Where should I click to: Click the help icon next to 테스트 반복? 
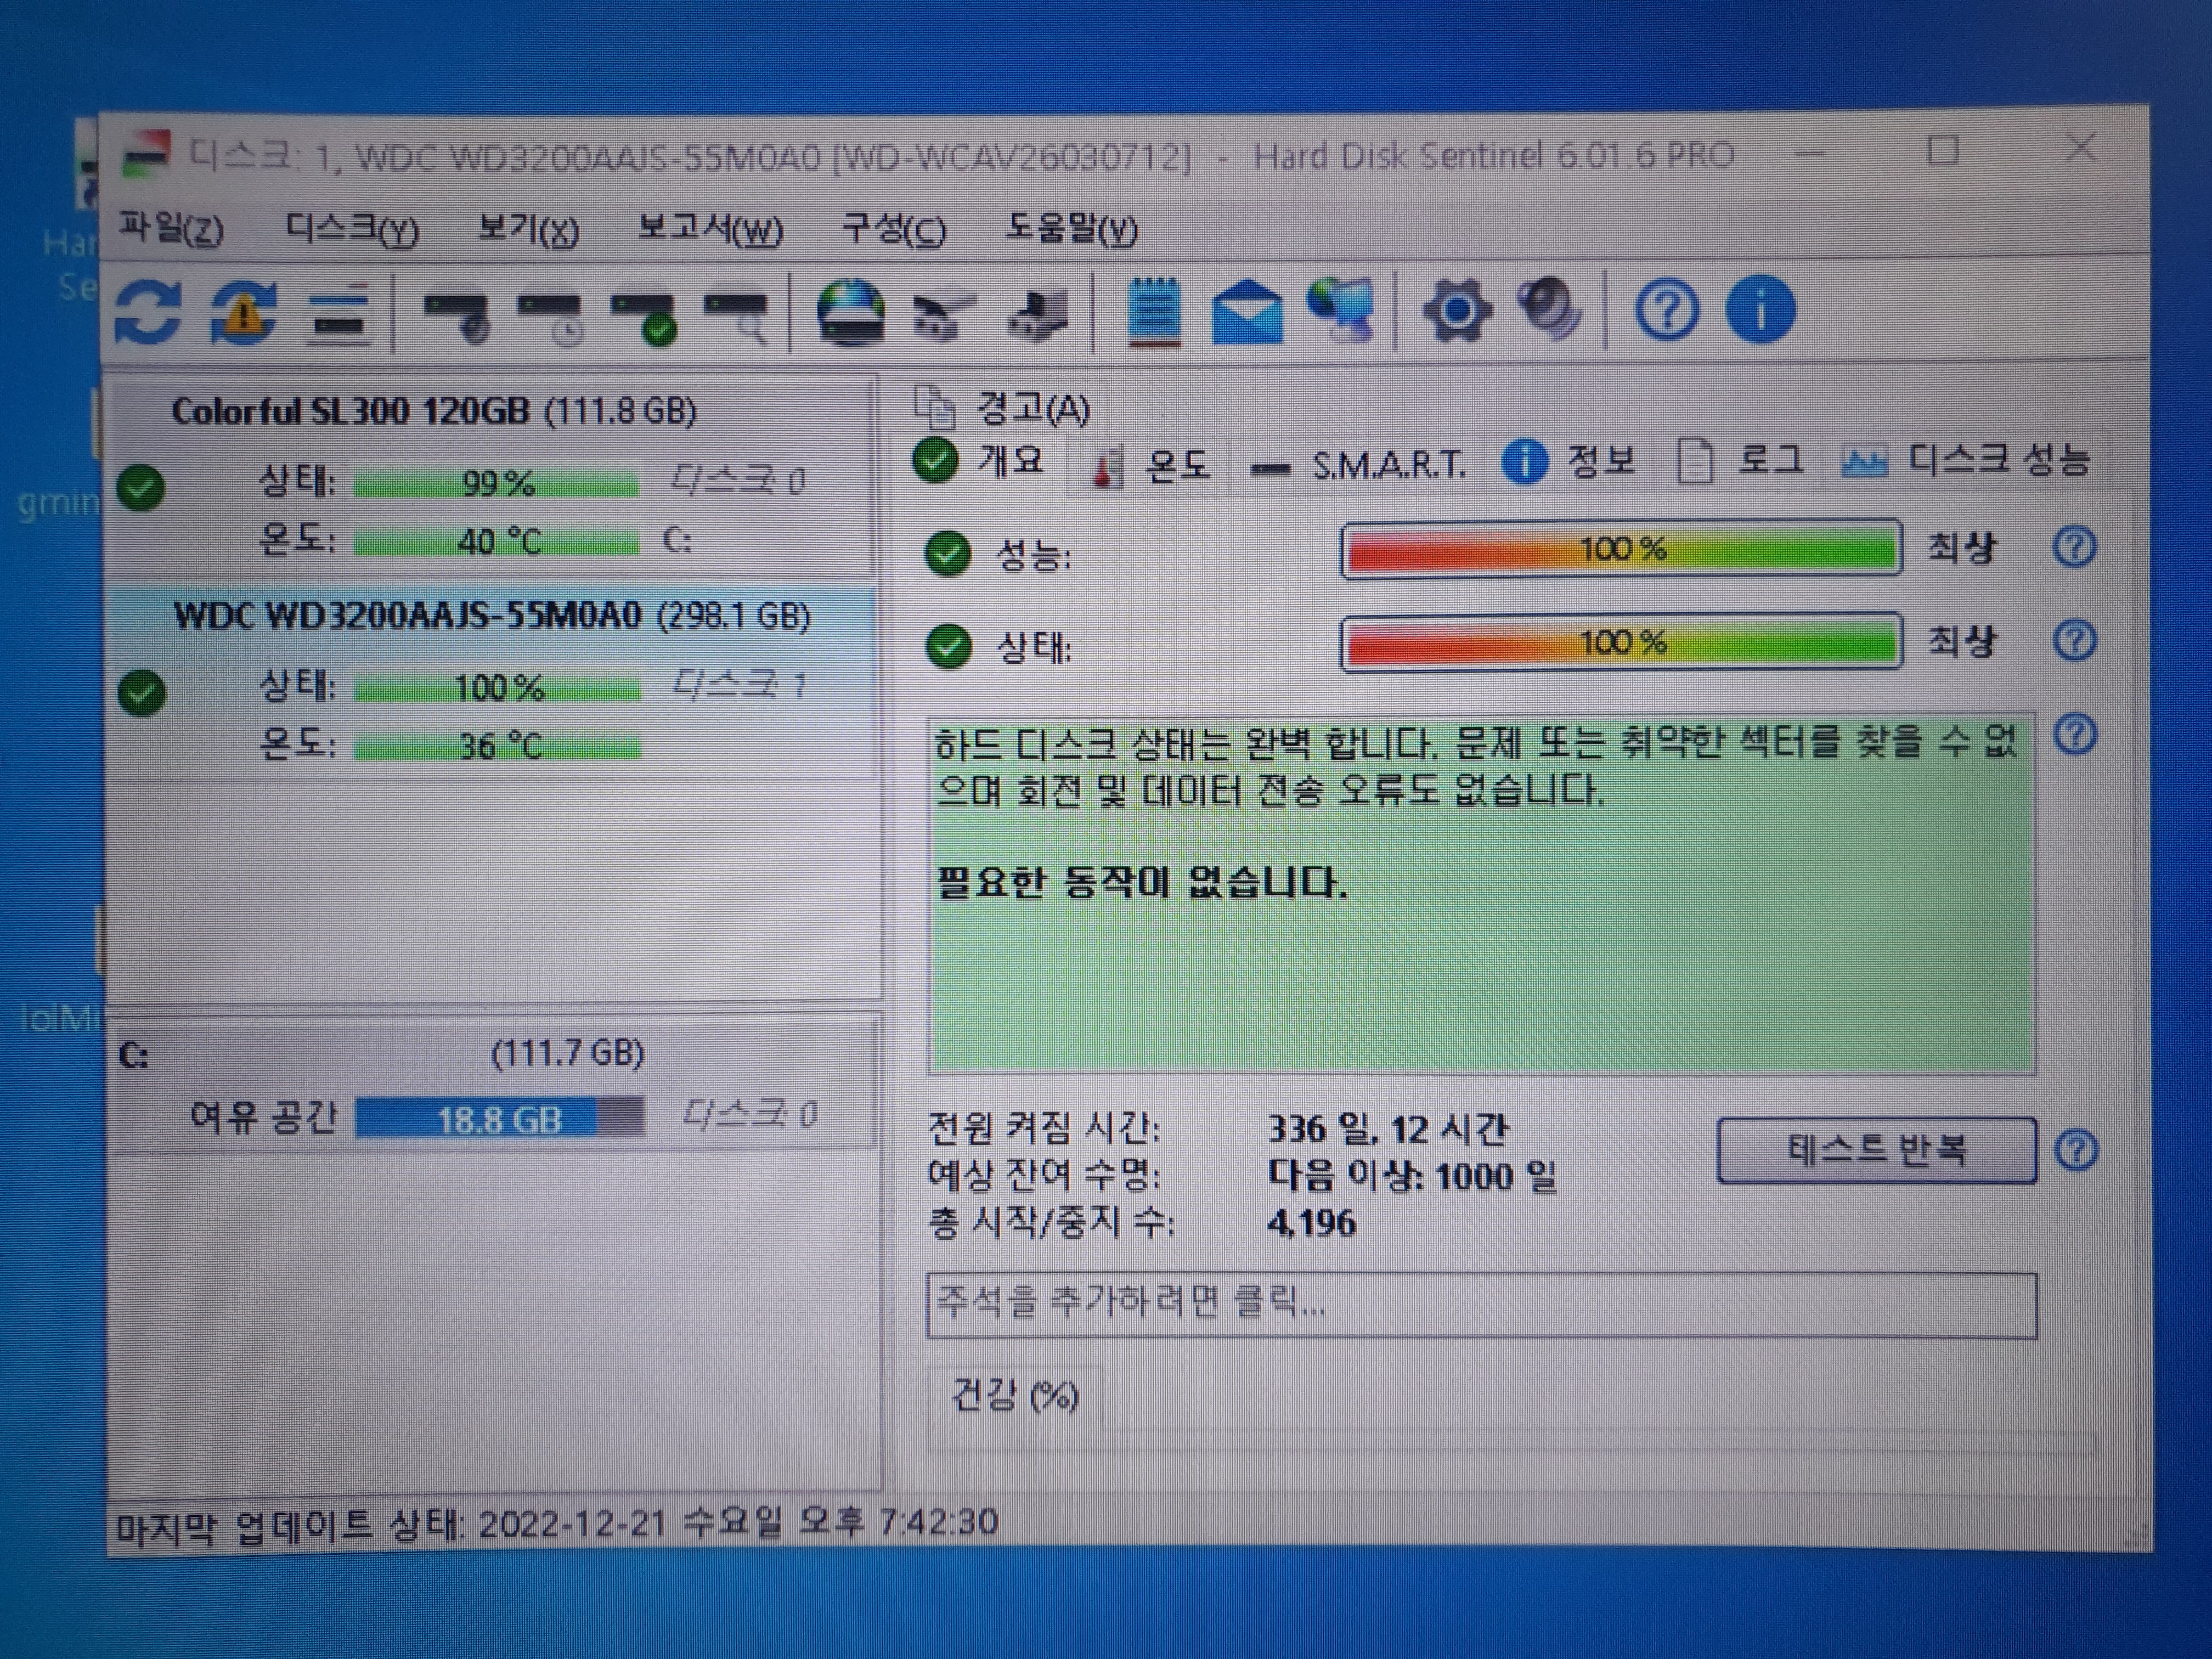2076,1151
